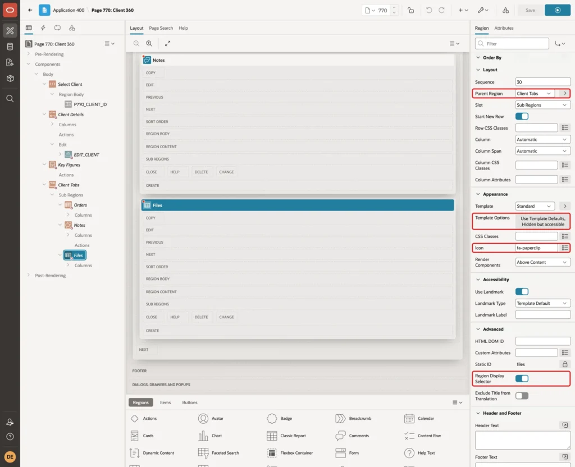Go to Template arrow button

point(565,206)
